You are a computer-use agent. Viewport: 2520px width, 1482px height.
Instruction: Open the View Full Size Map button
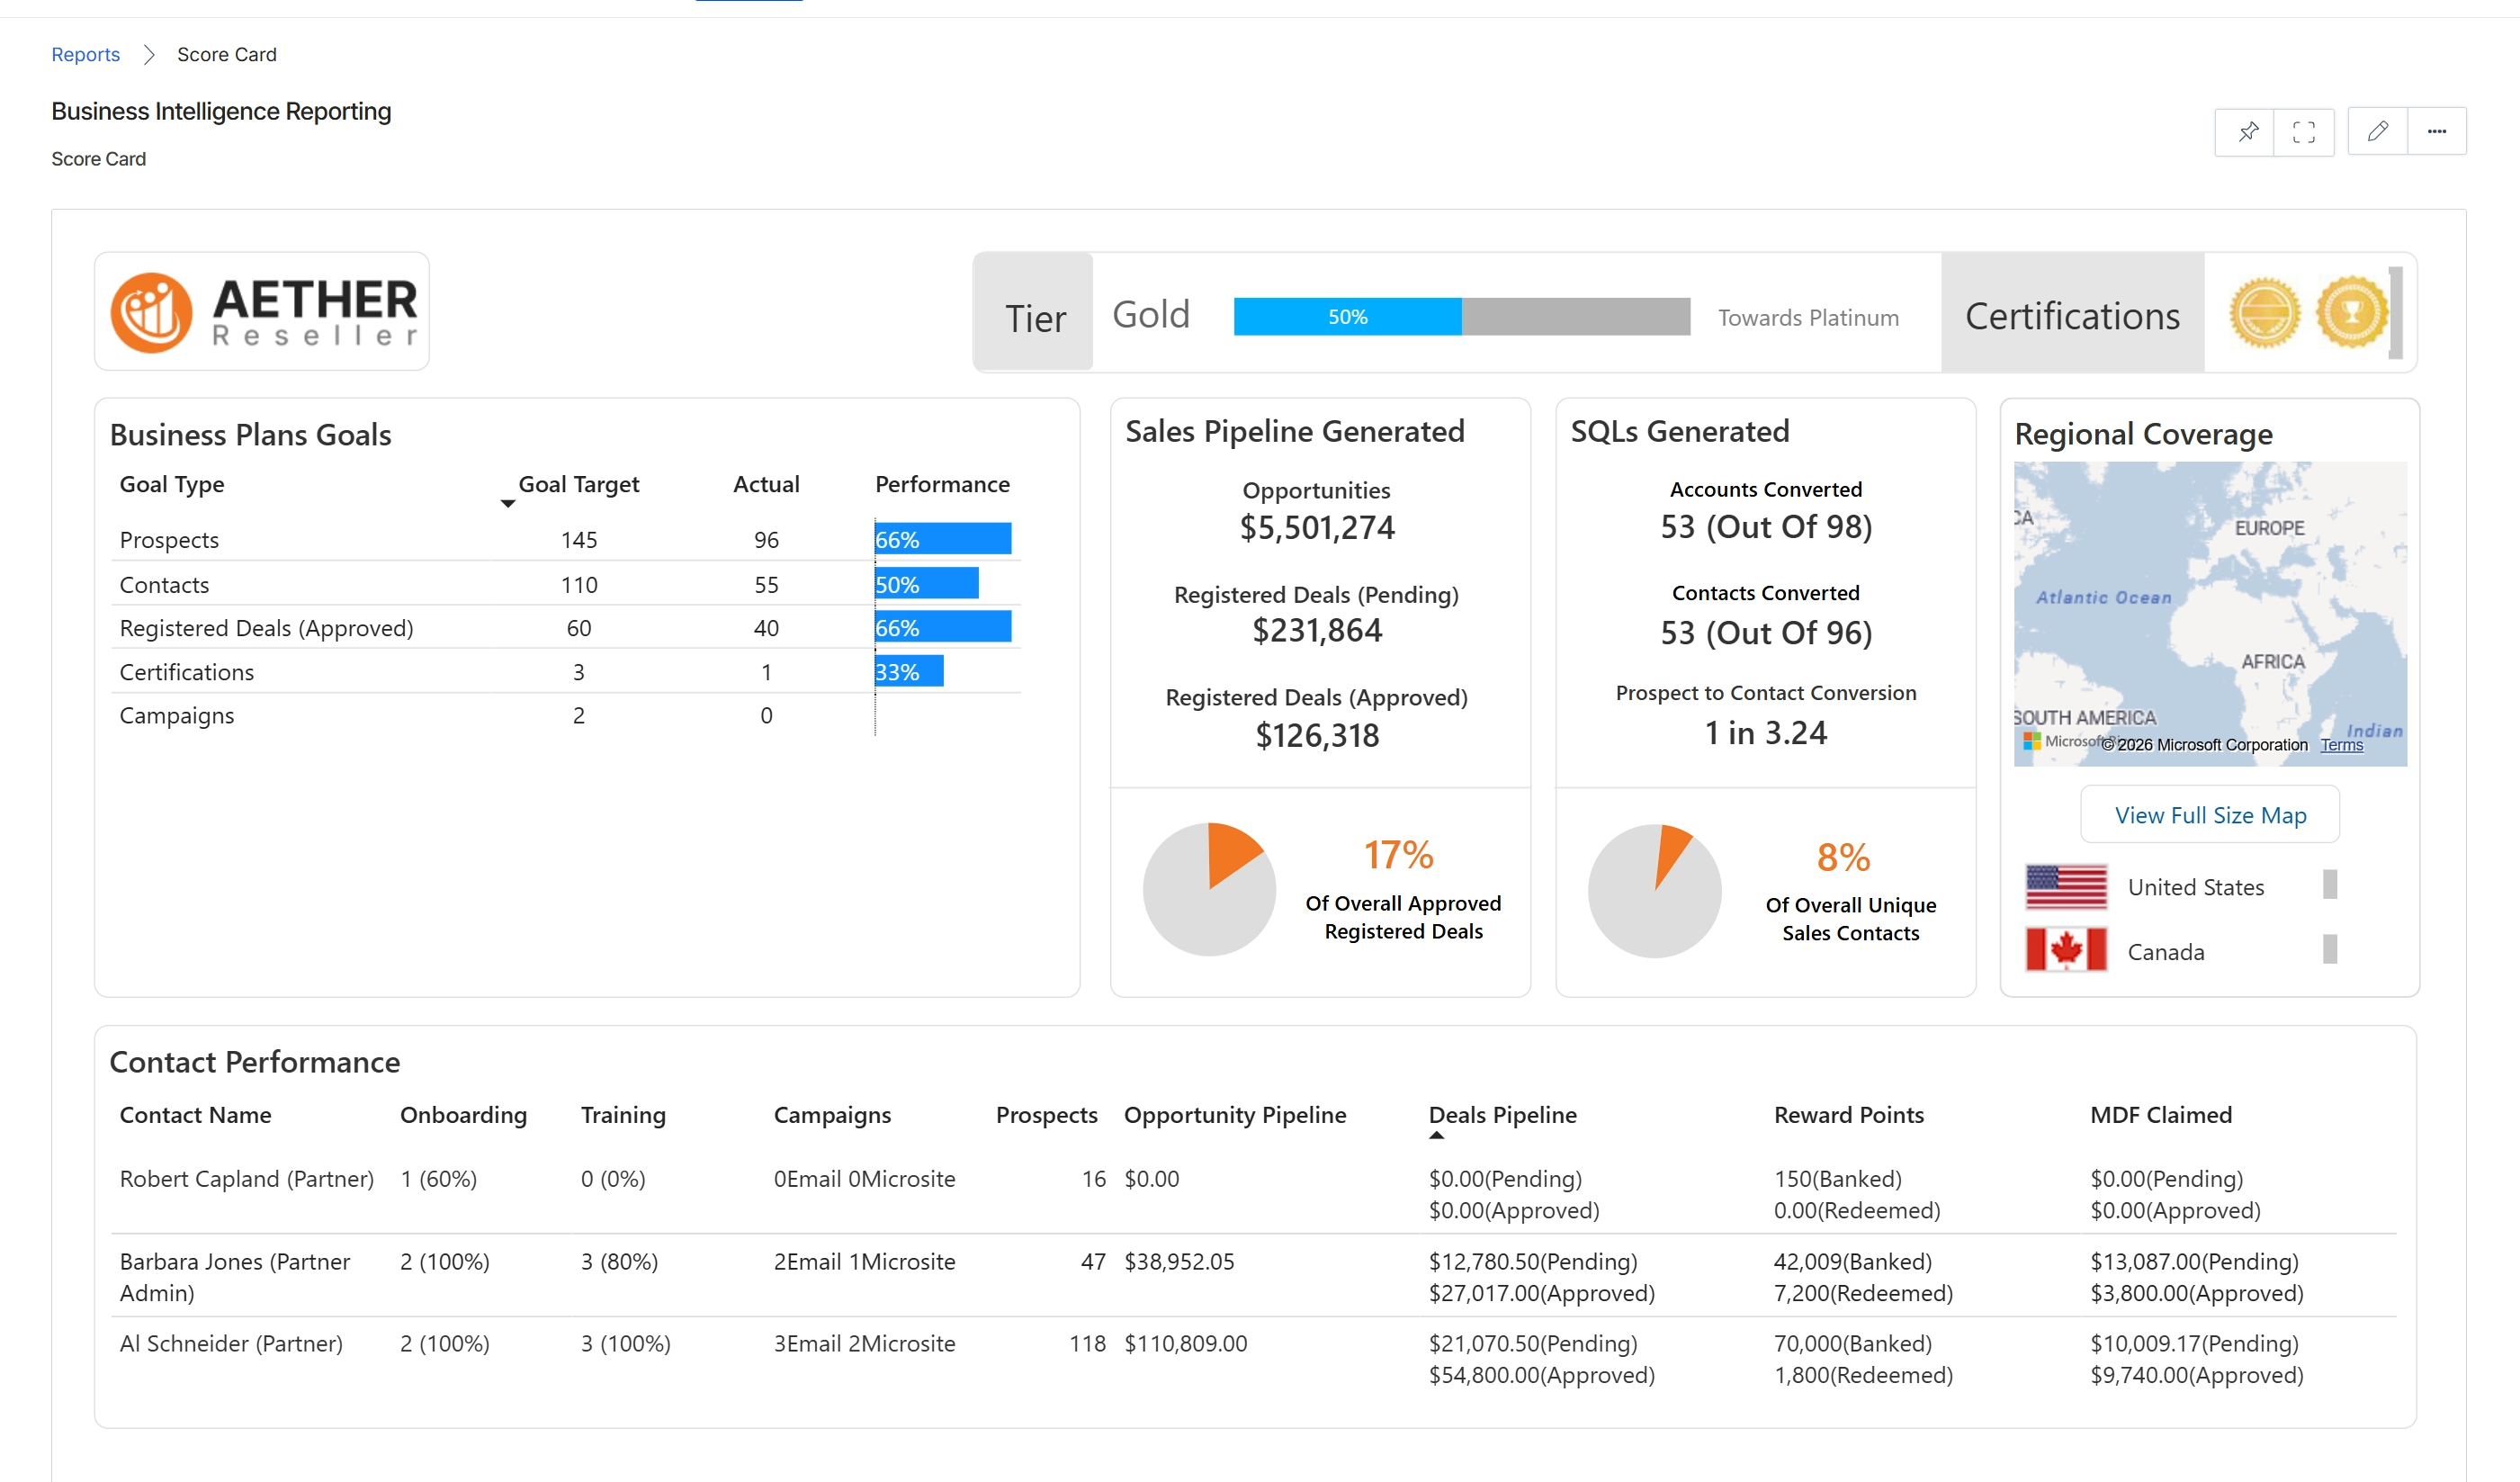tap(2210, 815)
